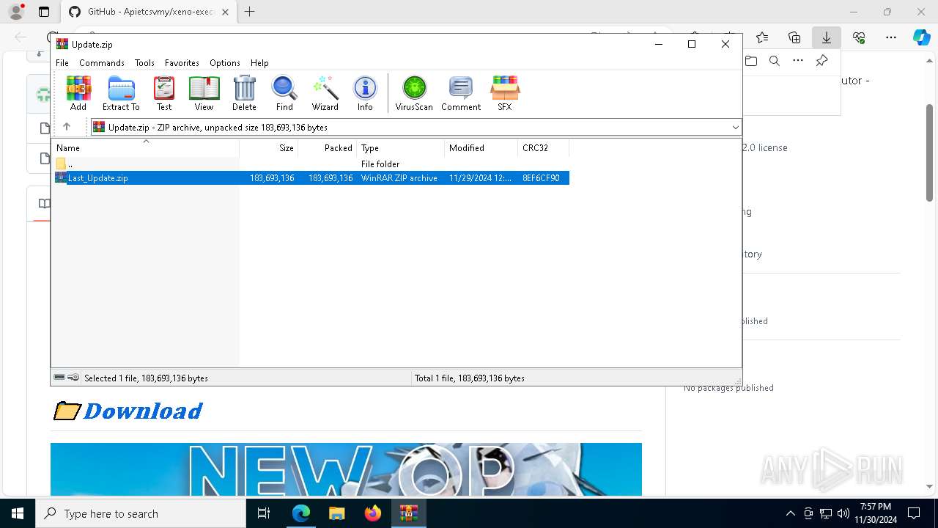
Task: Open the Find tool
Action: (284, 93)
